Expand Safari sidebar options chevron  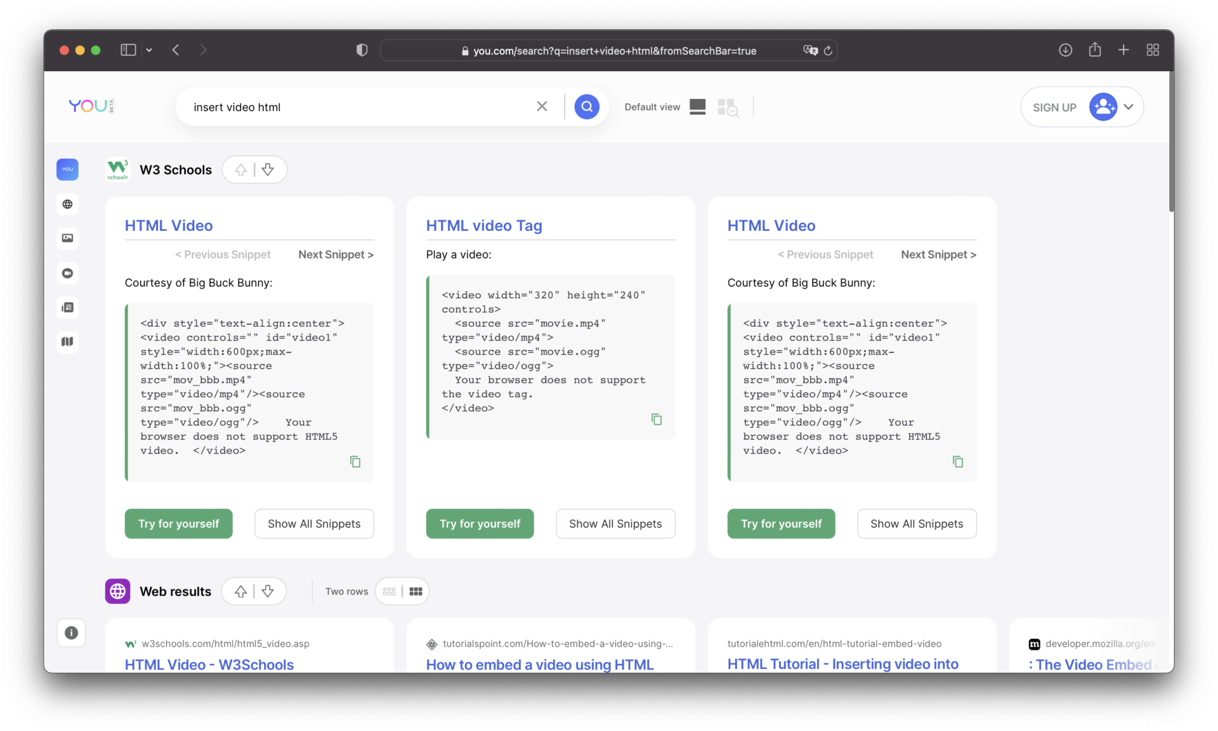coord(149,50)
